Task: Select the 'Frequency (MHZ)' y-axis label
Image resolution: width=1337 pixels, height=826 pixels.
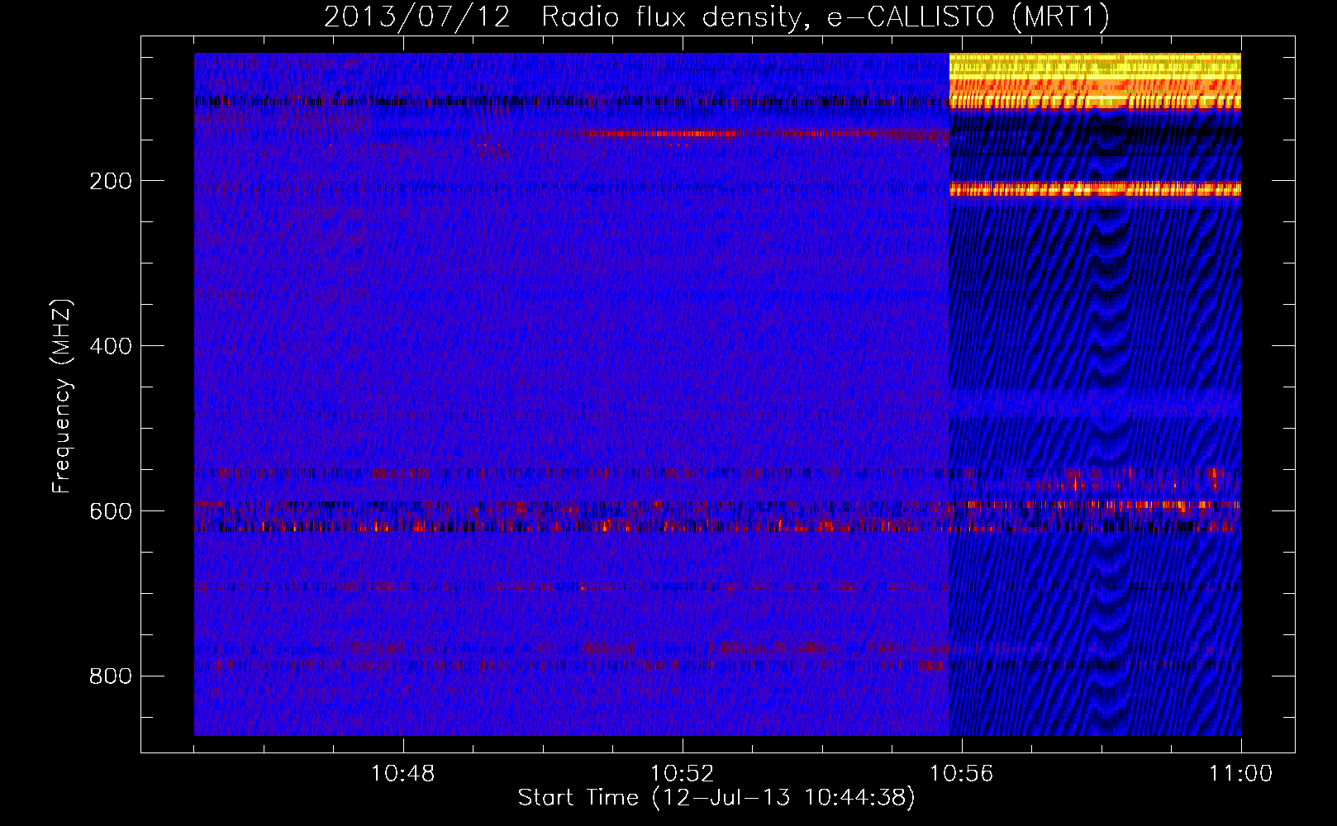Action: pos(62,396)
